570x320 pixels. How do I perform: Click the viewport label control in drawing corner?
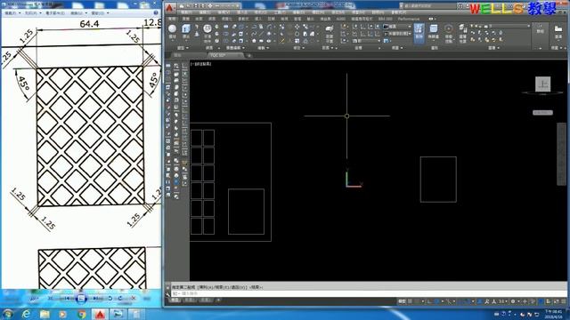point(201,64)
